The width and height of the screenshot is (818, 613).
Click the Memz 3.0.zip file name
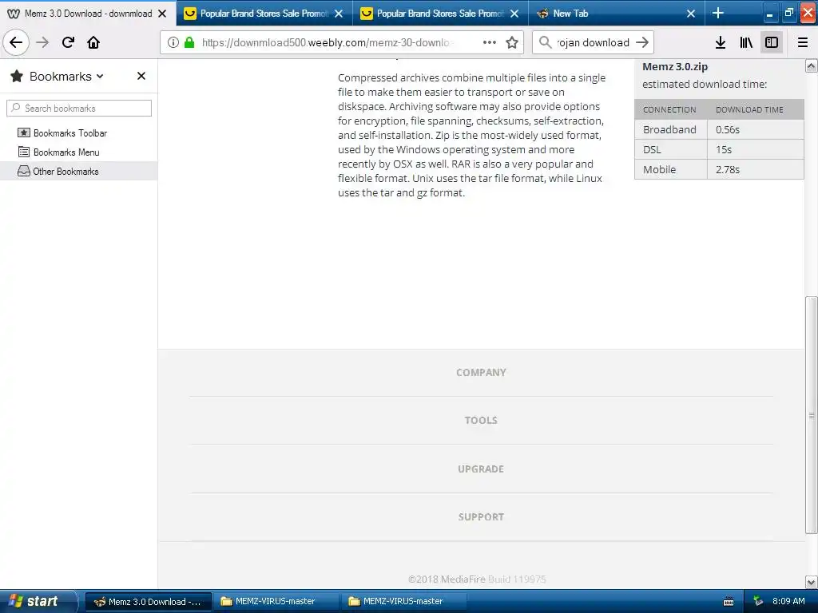(674, 67)
